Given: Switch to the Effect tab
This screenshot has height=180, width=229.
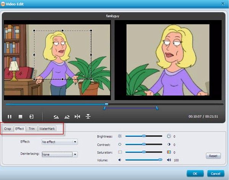Looking at the screenshot, I should click(x=19, y=129).
